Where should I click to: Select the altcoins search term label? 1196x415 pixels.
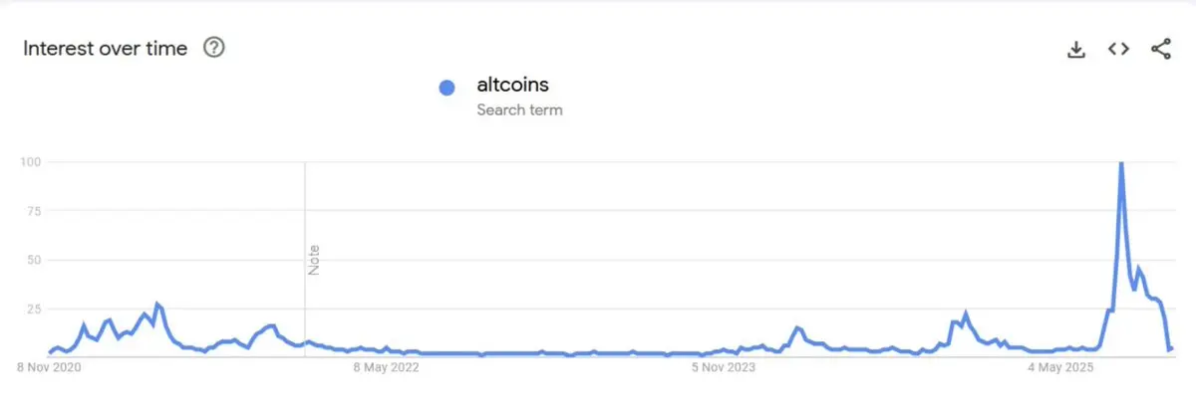coord(512,85)
